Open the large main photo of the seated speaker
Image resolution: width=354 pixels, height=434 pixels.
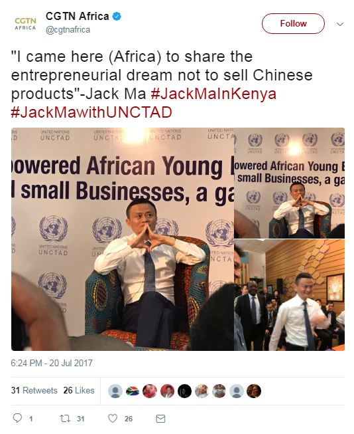tap(123, 239)
